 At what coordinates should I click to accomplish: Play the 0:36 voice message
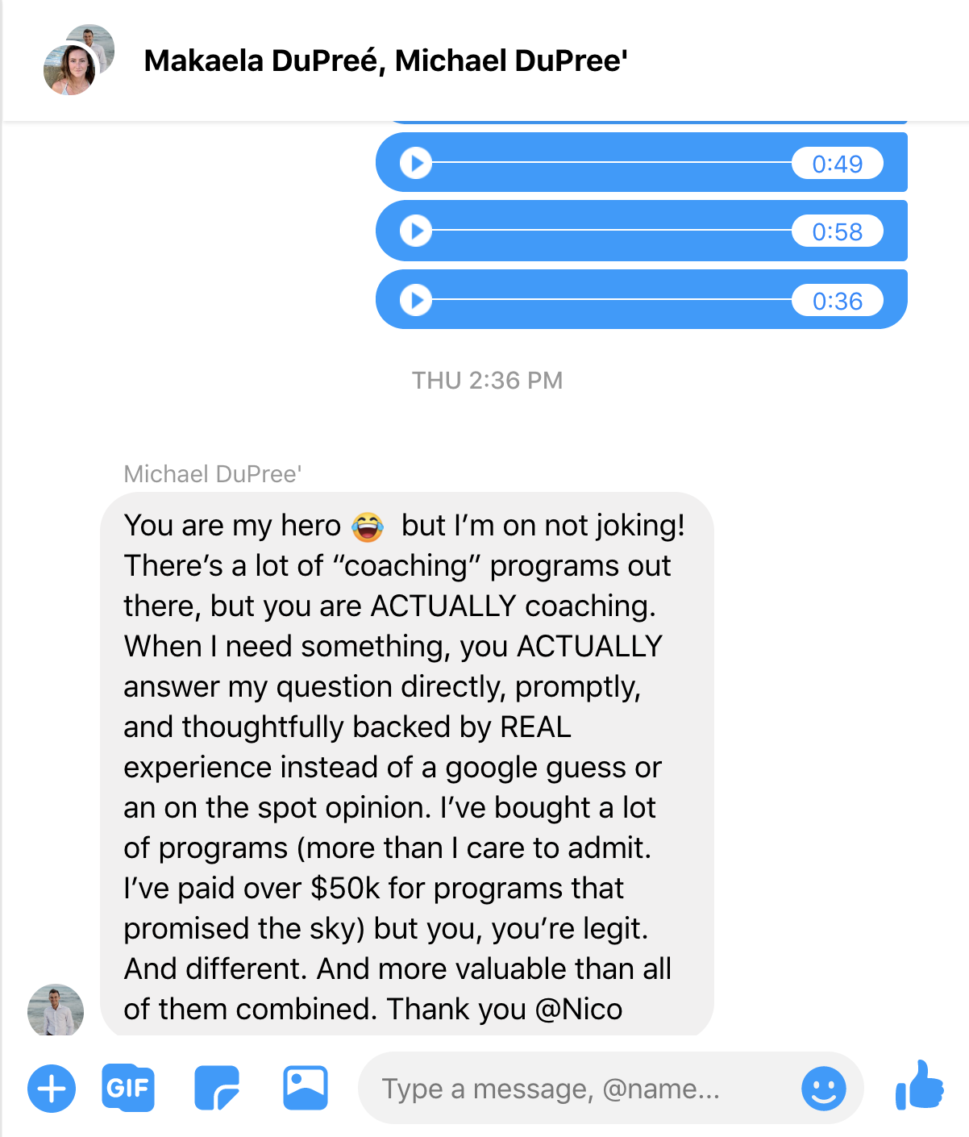pos(416,301)
